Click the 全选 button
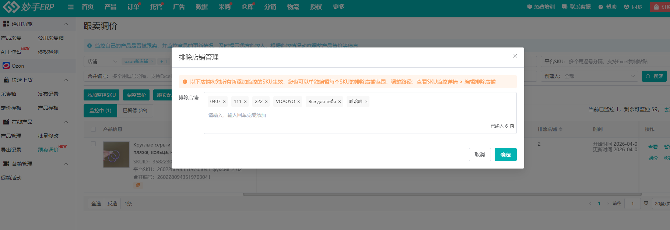 96,204
